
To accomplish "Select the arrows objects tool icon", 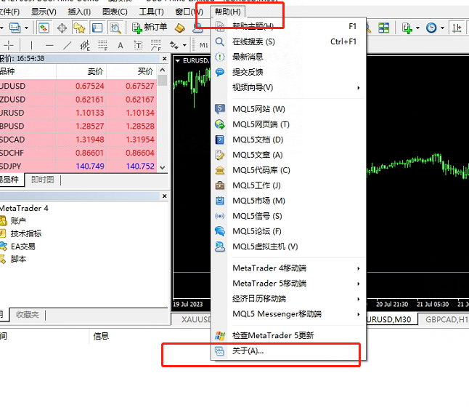I will coord(174,45).
